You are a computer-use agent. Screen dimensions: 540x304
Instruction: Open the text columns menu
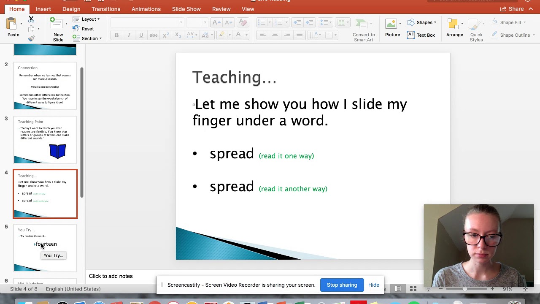point(342,22)
